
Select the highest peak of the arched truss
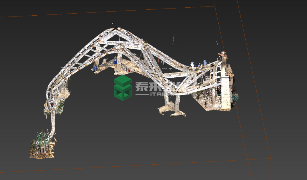(x=118, y=29)
